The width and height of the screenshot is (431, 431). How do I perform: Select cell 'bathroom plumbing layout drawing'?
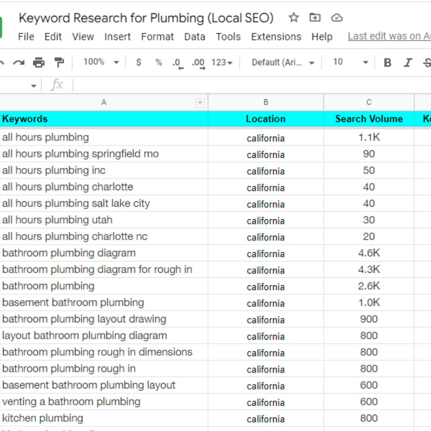pyautogui.click(x=104, y=319)
